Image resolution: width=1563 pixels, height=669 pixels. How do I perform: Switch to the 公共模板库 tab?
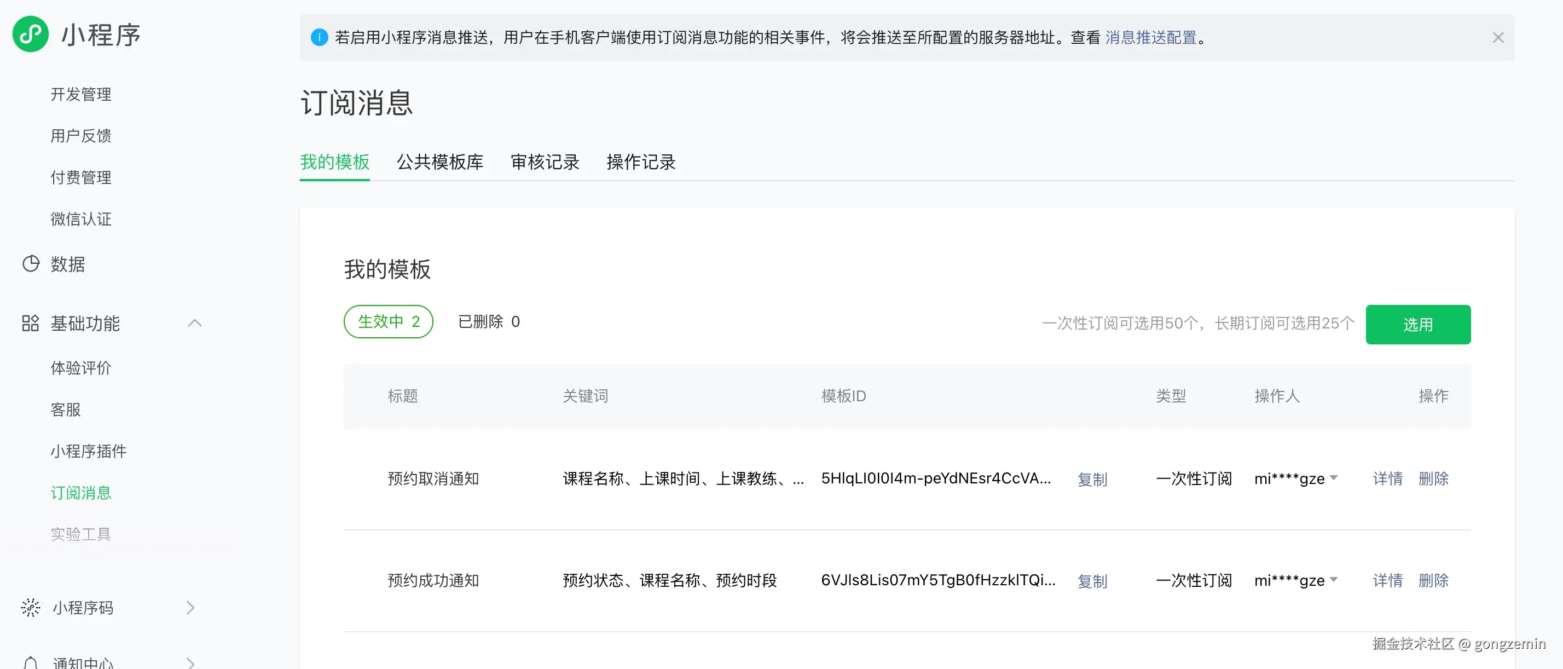click(440, 162)
